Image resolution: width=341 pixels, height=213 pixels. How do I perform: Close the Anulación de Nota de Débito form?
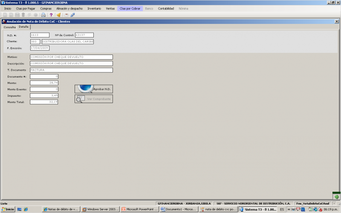[336, 21]
